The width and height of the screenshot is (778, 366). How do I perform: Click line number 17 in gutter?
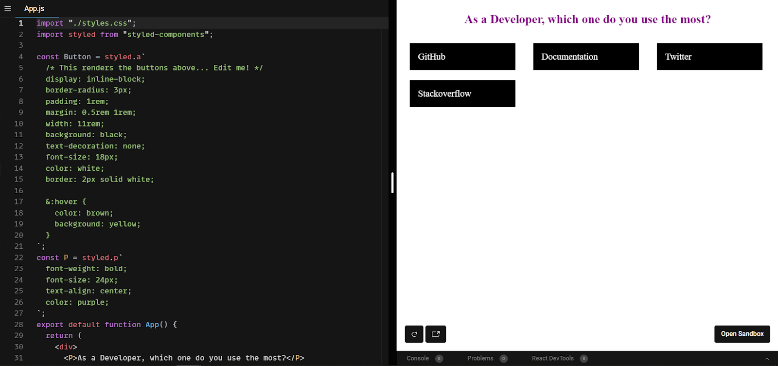18,201
